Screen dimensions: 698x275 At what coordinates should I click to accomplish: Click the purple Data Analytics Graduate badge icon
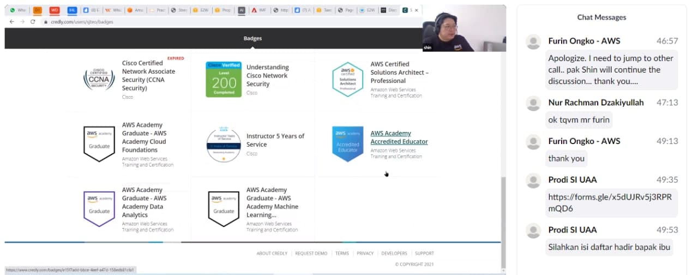(x=99, y=209)
